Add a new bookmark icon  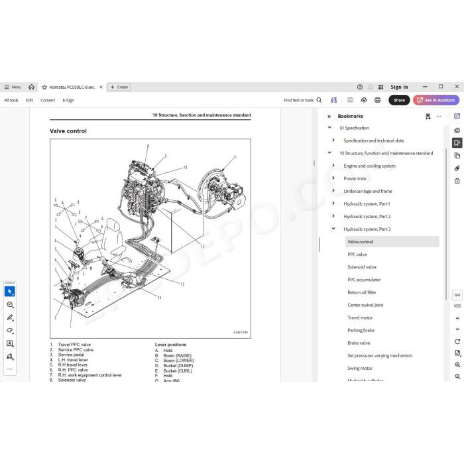pyautogui.click(x=428, y=117)
